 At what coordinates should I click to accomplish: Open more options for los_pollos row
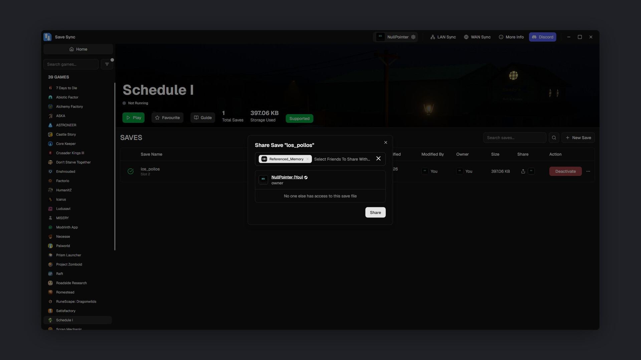[x=588, y=171]
